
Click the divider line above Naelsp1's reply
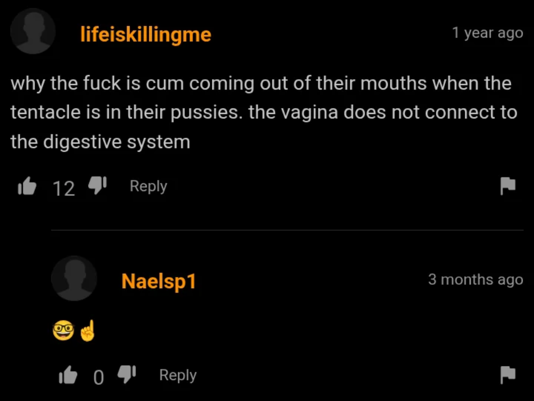[287, 230]
